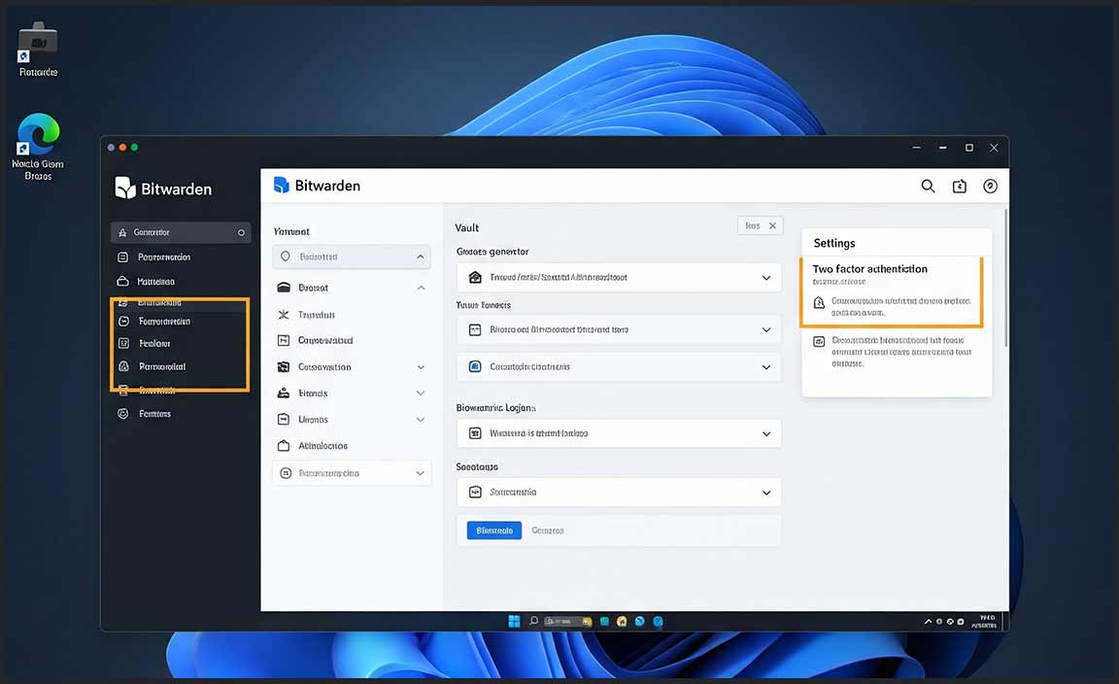The image size is (1119, 684).
Task: Click the white Bitwarden shield logo in dark sidebar
Action: 125,188
